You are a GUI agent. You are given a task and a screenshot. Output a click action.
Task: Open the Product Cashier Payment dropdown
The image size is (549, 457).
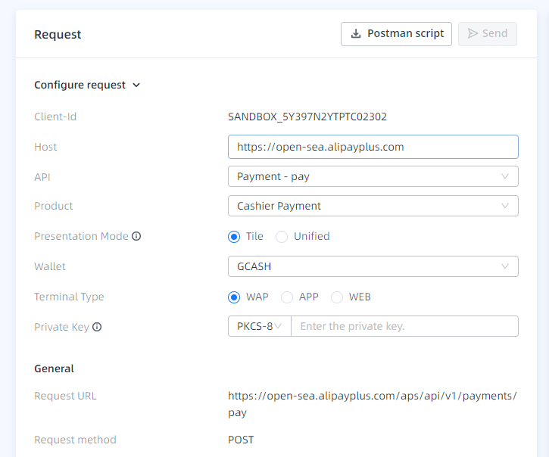click(373, 206)
